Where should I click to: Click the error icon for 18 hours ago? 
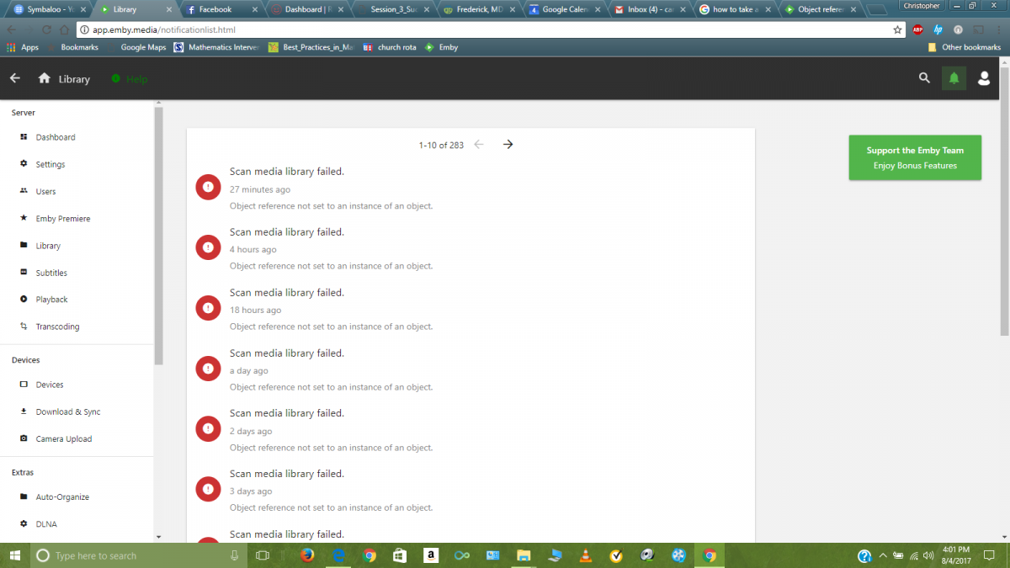[x=208, y=308]
